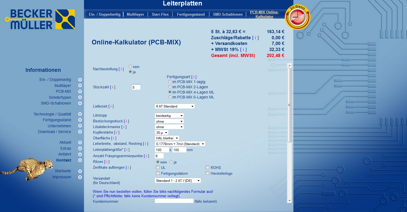Click the bullet icon beside sidebar Fertigungsstand
Viewport: 407px width, 212px height.
point(80,120)
